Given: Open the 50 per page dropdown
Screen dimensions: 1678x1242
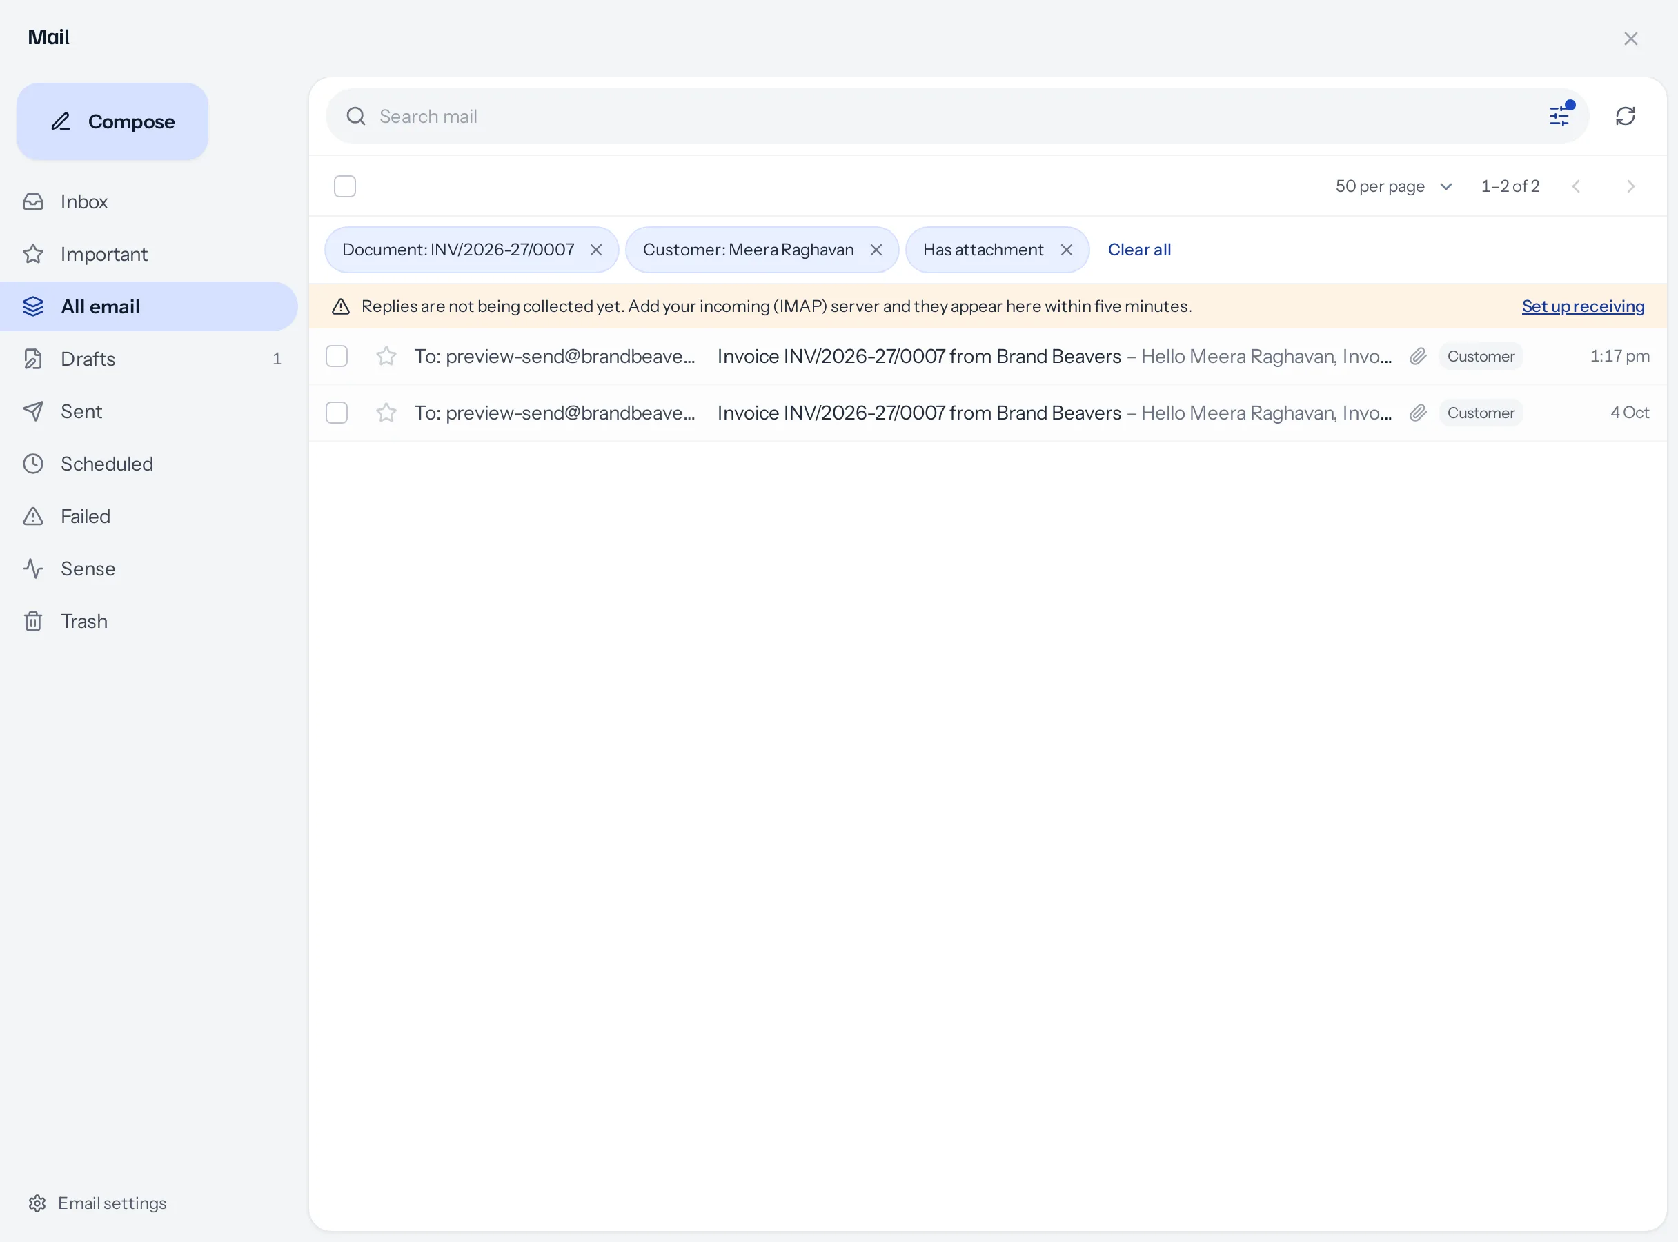Looking at the screenshot, I should [1394, 186].
